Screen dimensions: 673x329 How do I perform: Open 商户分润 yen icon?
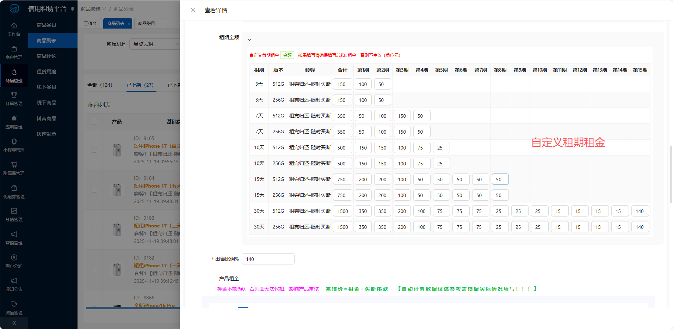14,258
